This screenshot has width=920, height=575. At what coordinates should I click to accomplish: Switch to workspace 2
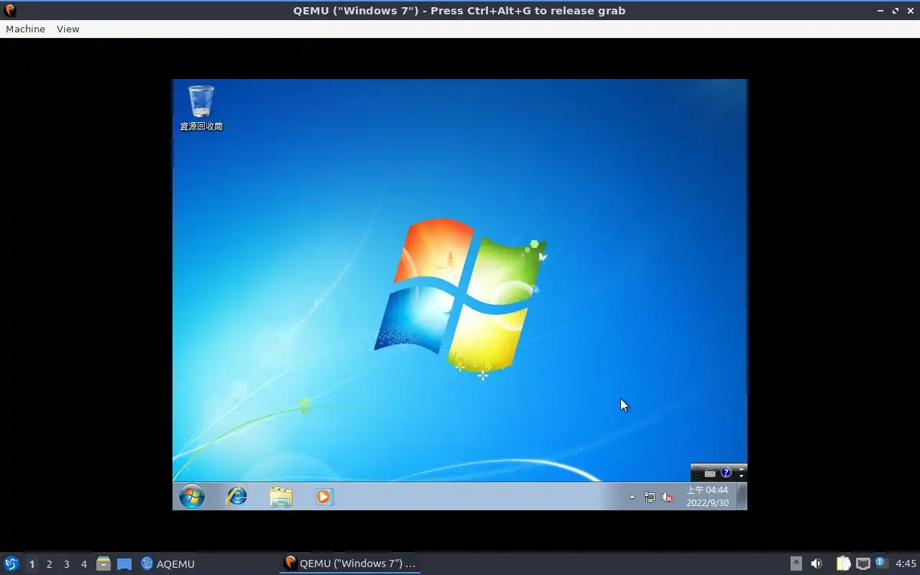coord(49,564)
